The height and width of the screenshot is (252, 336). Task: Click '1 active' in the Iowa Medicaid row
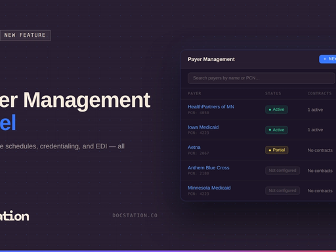pyautogui.click(x=315, y=130)
